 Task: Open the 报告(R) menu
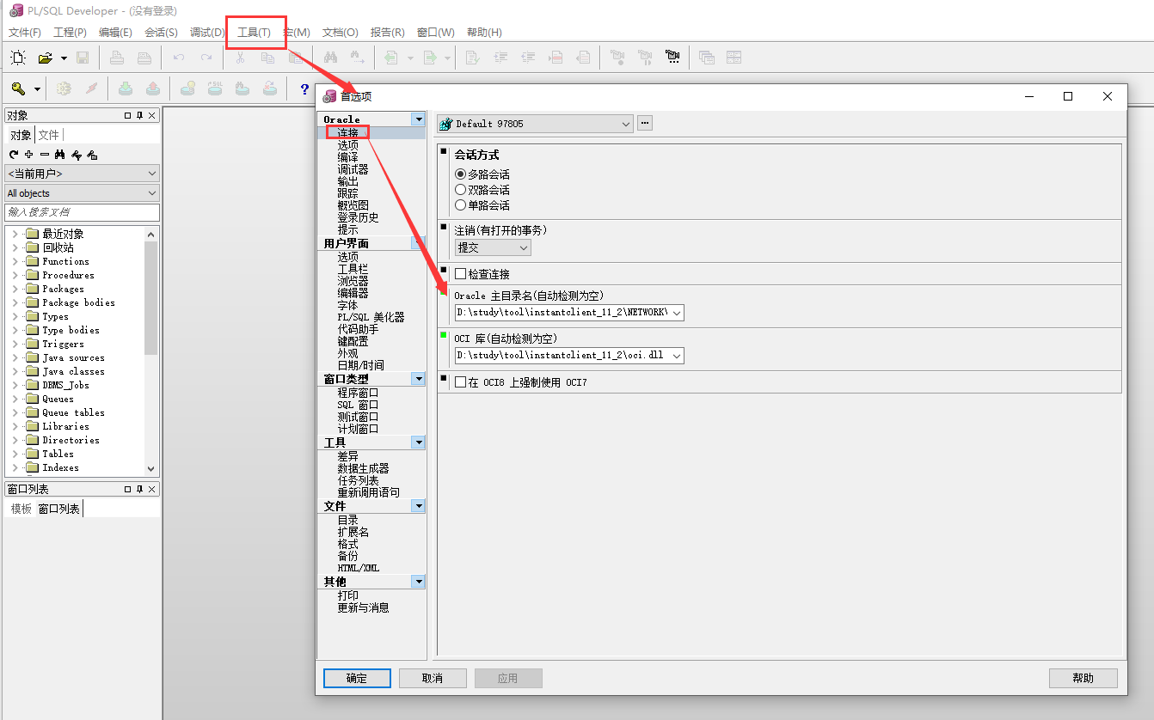coord(387,33)
